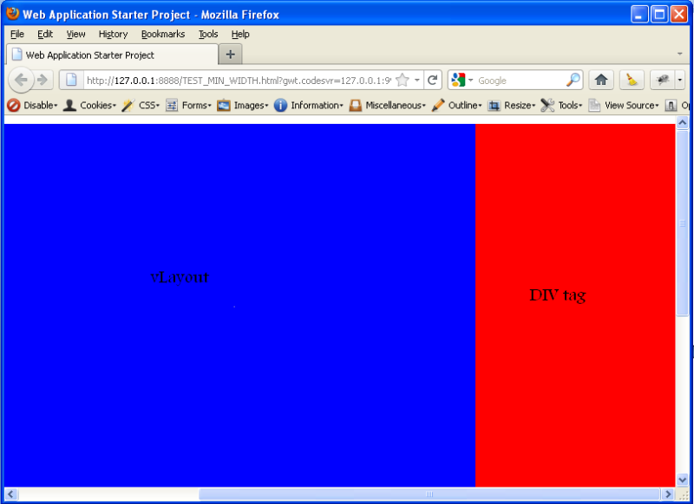694x504 pixels.
Task: Click the Outline toolbar button
Action: click(456, 106)
